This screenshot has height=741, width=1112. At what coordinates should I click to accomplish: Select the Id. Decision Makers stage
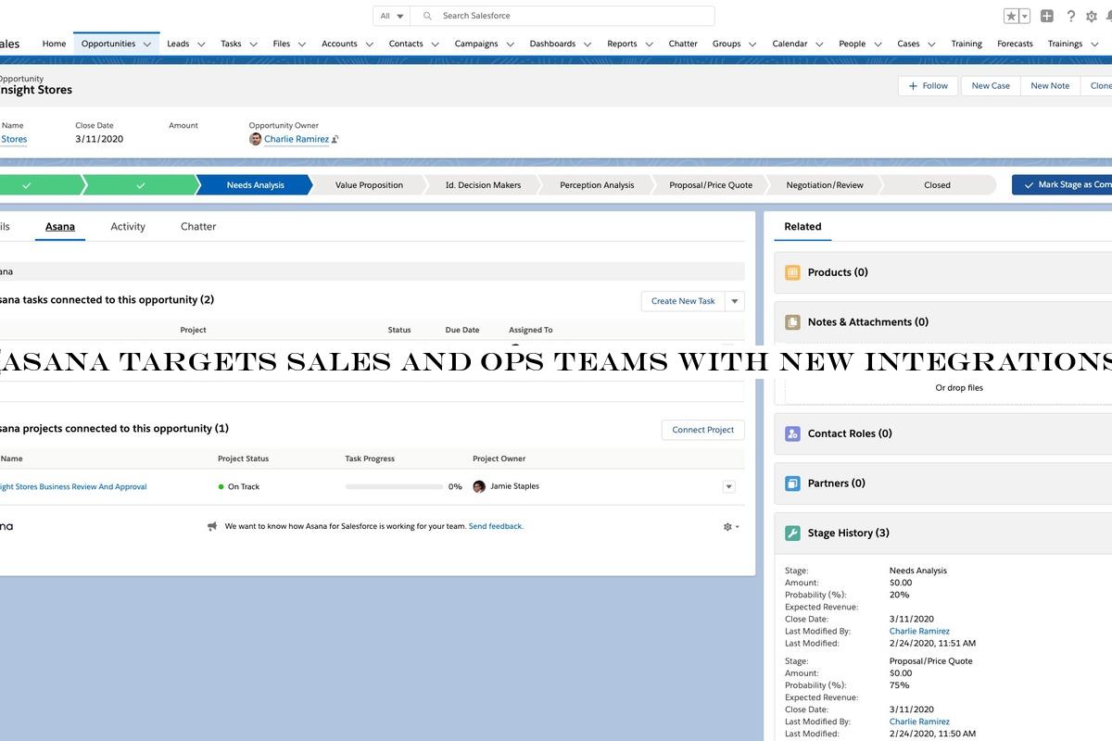483,185
